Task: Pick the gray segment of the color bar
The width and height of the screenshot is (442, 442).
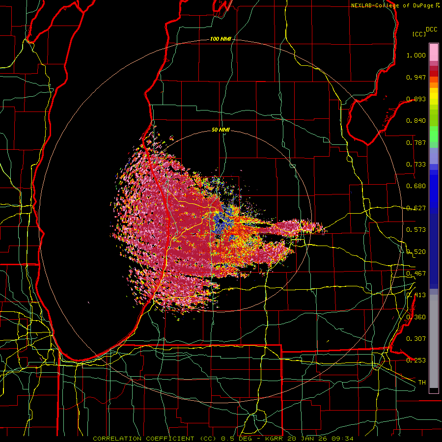Action: [x=434, y=341]
